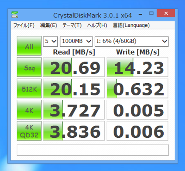Click the 512K read result 20.15
This screenshot has width=185, height=171.
74,88
